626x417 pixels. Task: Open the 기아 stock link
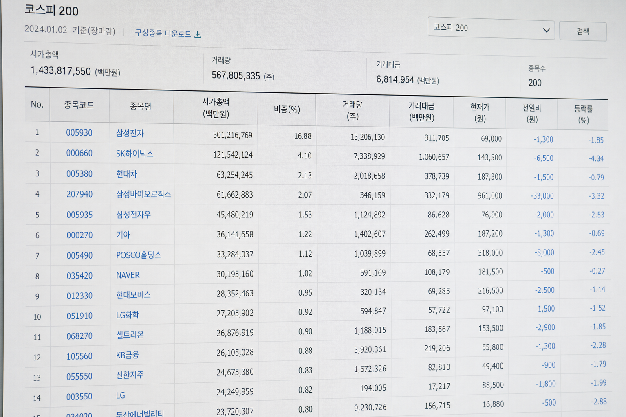123,235
